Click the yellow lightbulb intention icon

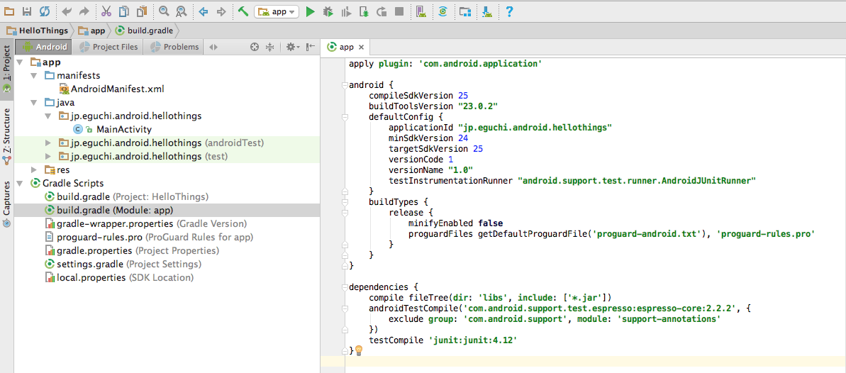pyautogui.click(x=357, y=350)
